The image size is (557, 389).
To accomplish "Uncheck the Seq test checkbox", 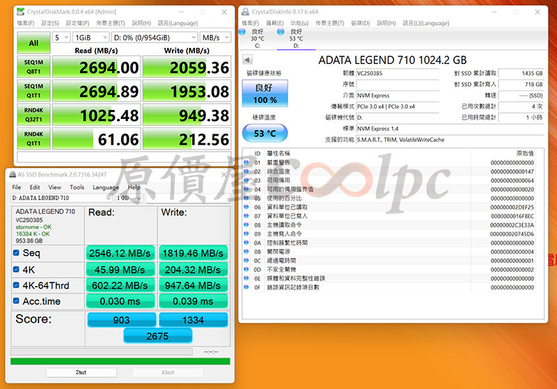I will pos(17,253).
